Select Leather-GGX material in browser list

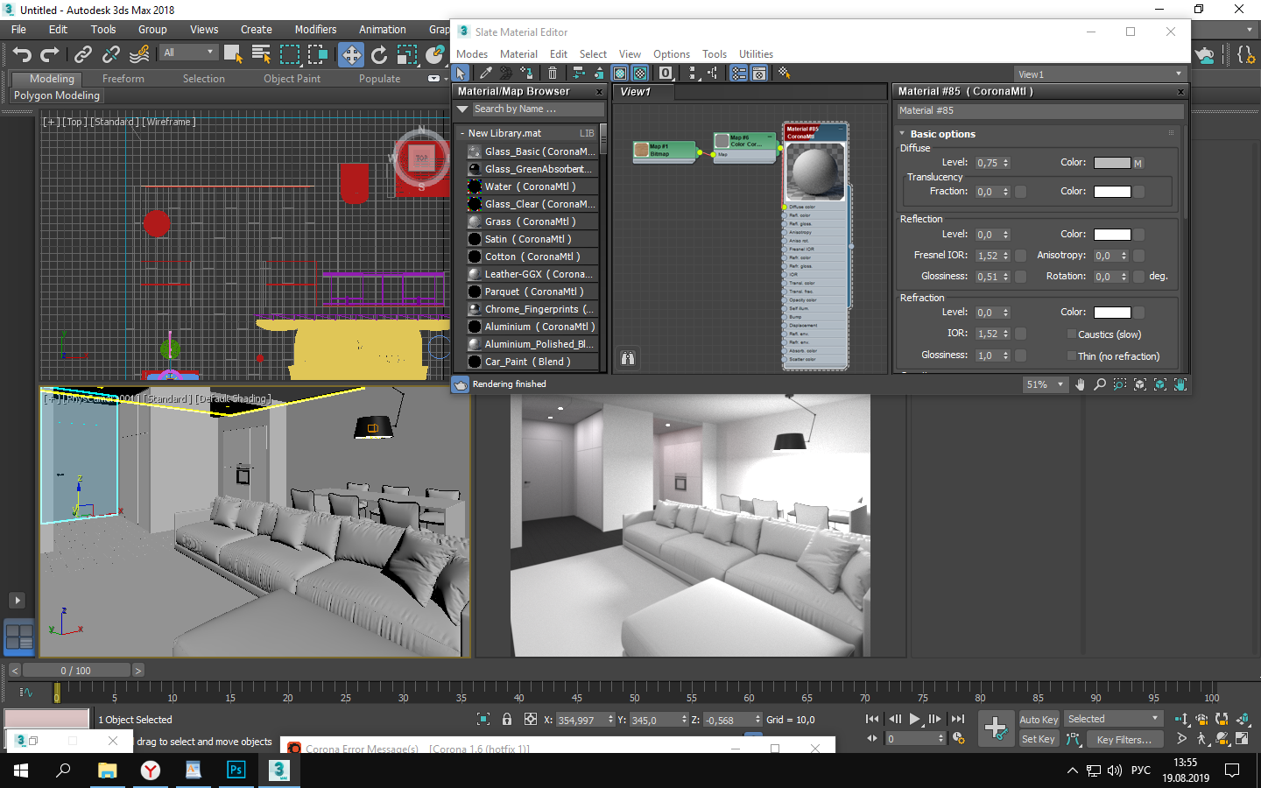(532, 274)
